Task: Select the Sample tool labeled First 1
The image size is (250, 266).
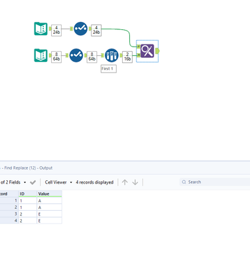Action: point(111,55)
